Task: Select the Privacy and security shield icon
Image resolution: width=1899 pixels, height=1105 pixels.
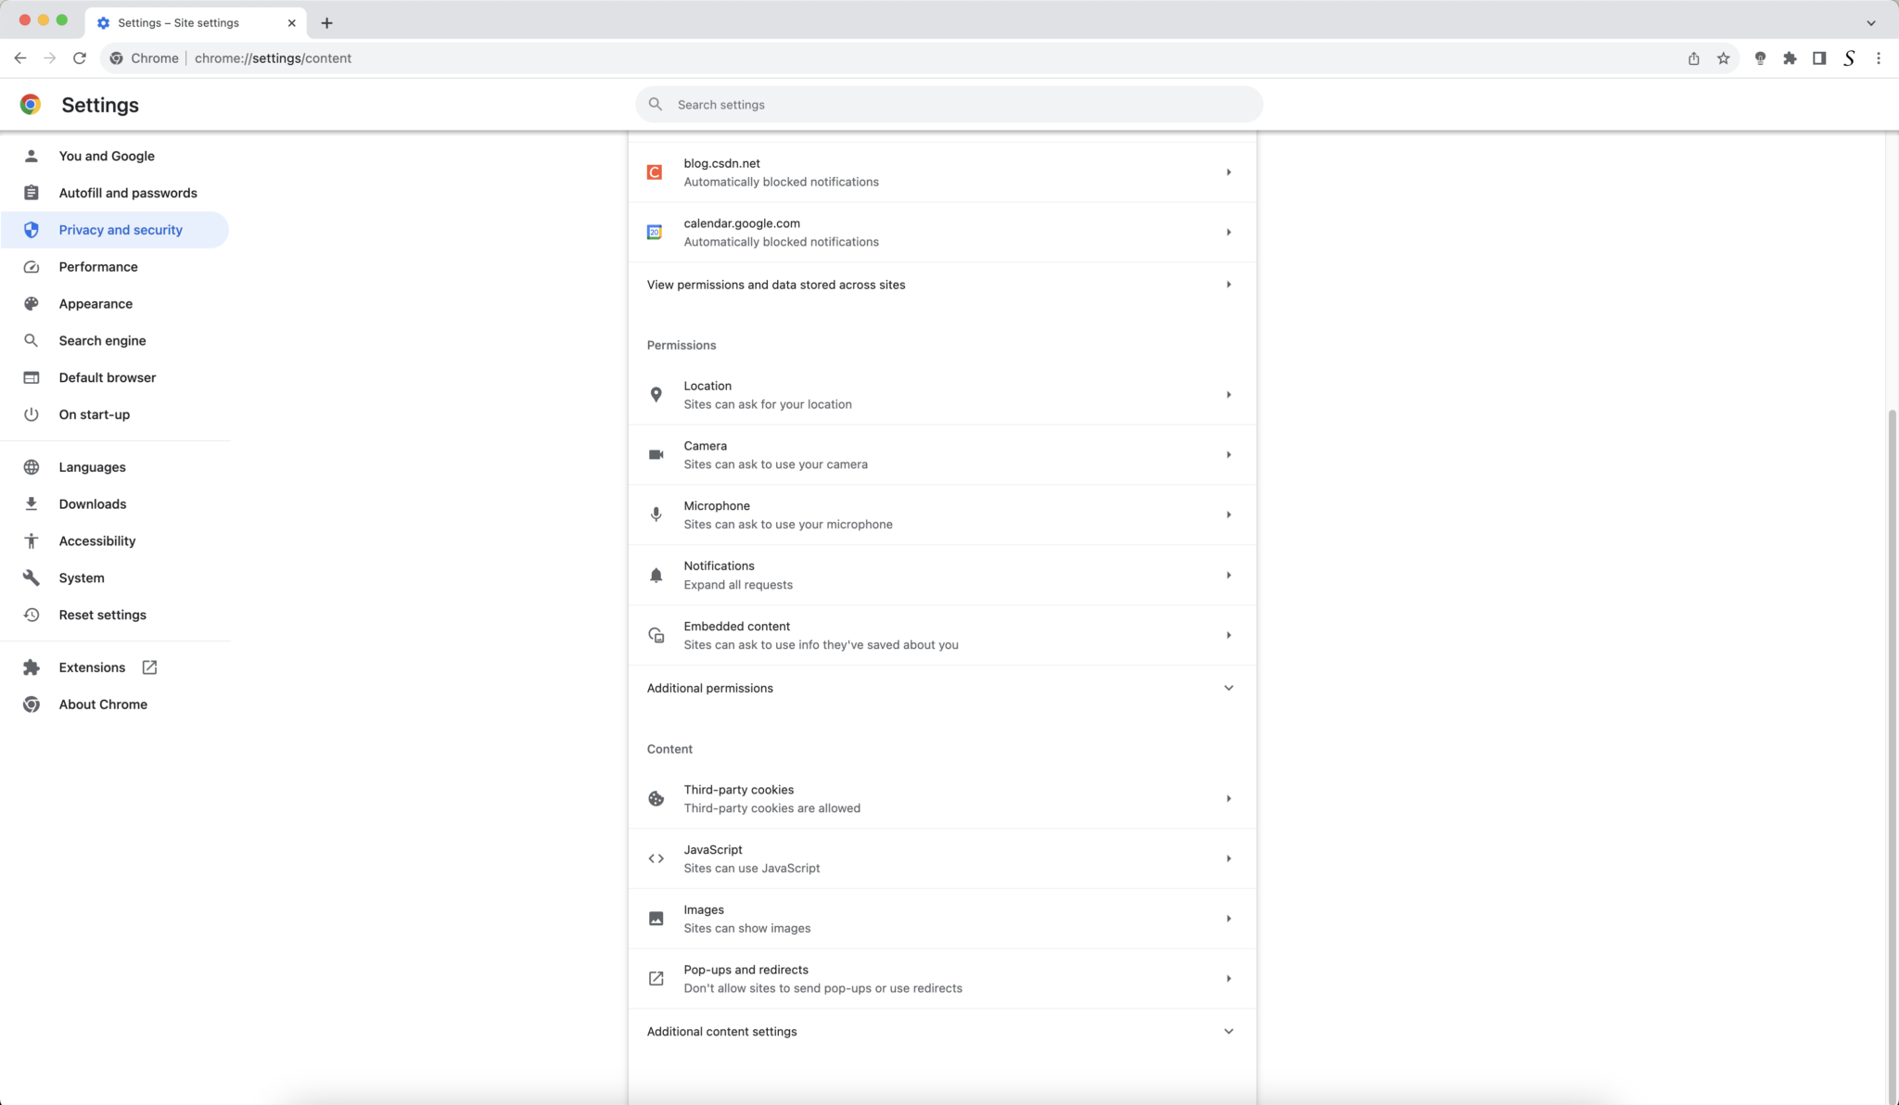Action: click(31, 230)
